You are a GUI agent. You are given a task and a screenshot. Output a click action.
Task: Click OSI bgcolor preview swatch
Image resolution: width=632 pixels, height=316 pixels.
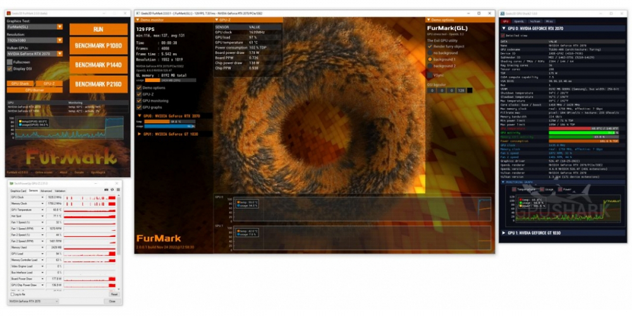click(470, 90)
